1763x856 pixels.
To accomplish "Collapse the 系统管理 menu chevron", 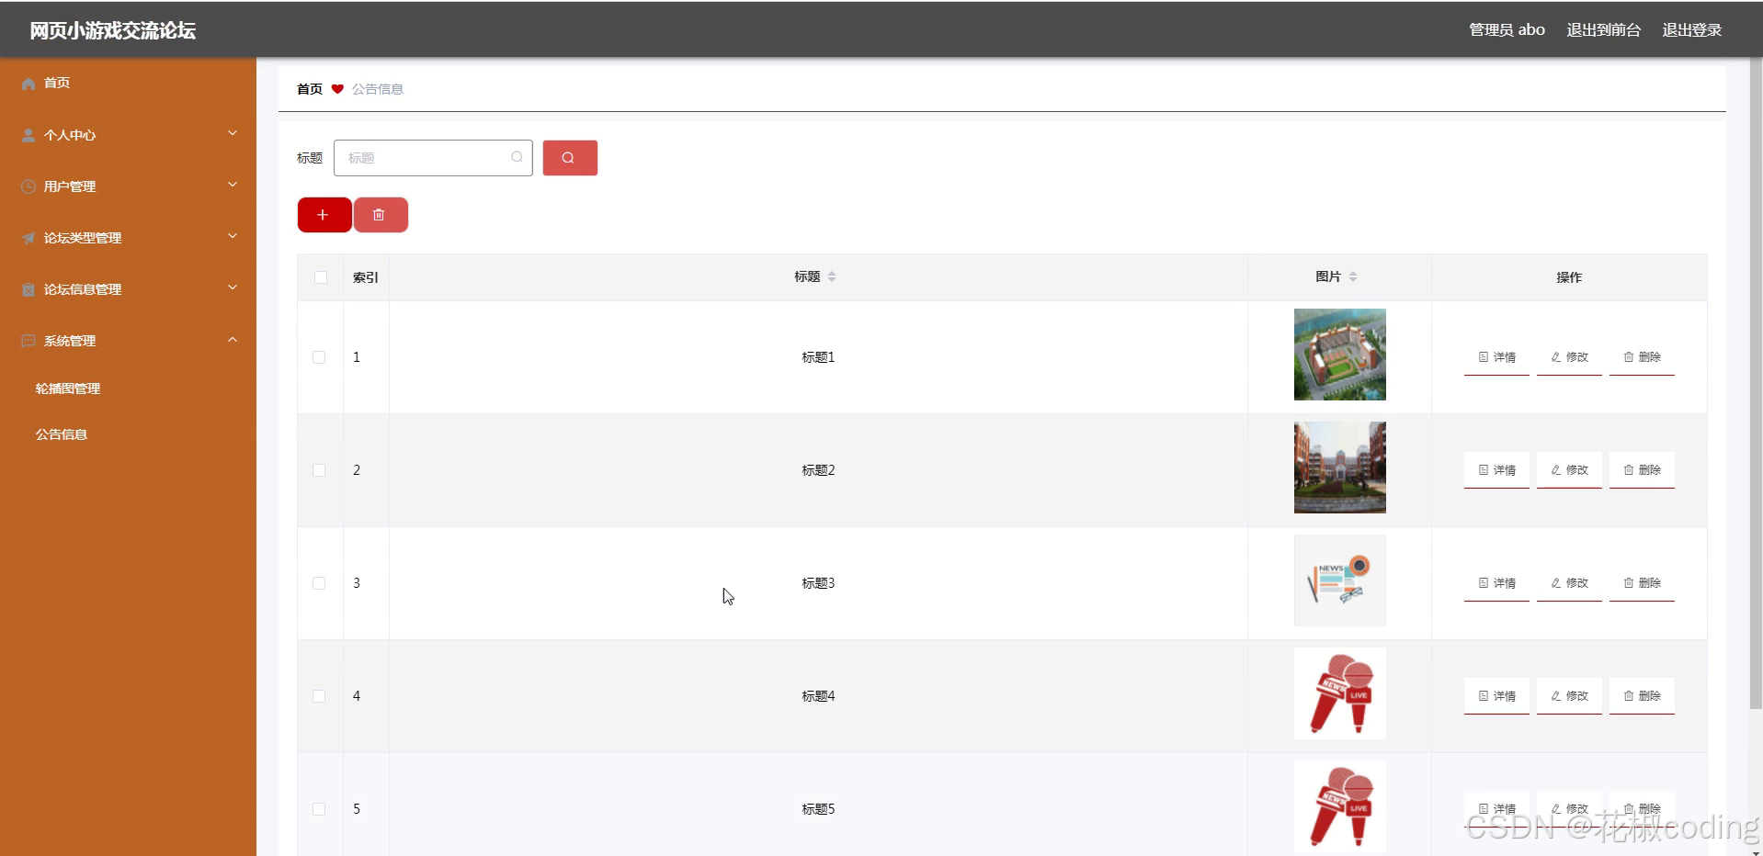I will click(x=233, y=339).
